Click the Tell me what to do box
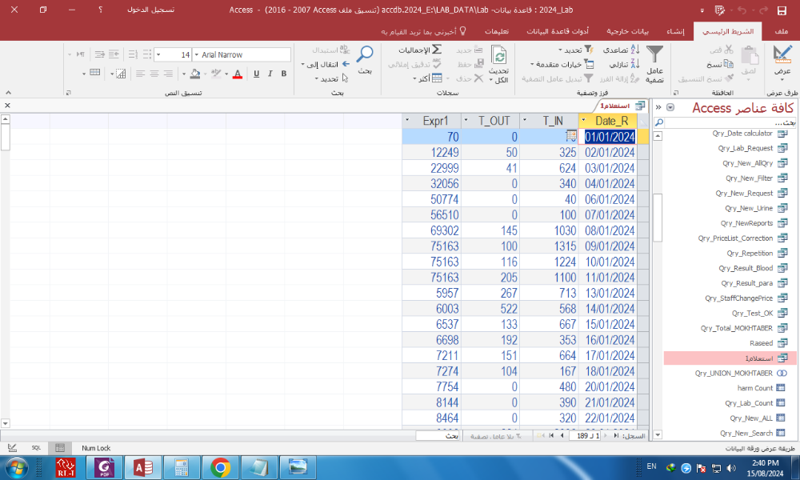The width and height of the screenshot is (800, 480). point(423,32)
